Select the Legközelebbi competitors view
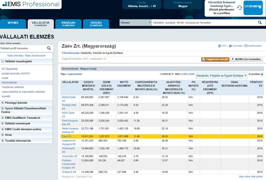 click(75, 74)
